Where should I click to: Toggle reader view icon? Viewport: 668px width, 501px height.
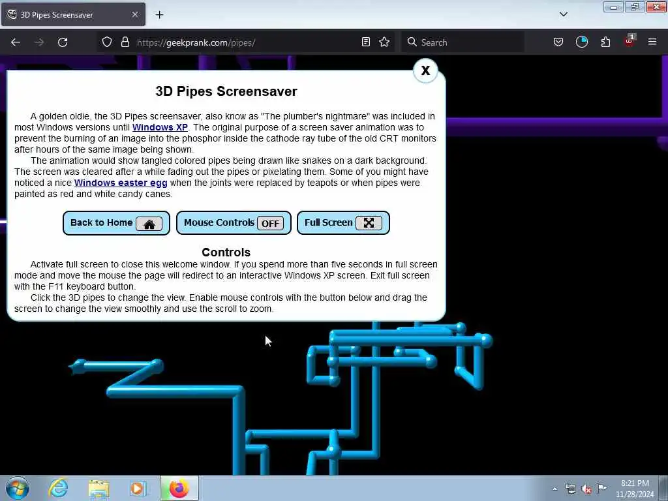pos(365,42)
